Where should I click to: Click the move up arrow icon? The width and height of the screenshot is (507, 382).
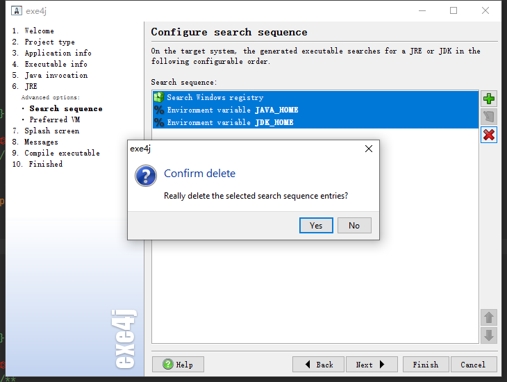489,317
